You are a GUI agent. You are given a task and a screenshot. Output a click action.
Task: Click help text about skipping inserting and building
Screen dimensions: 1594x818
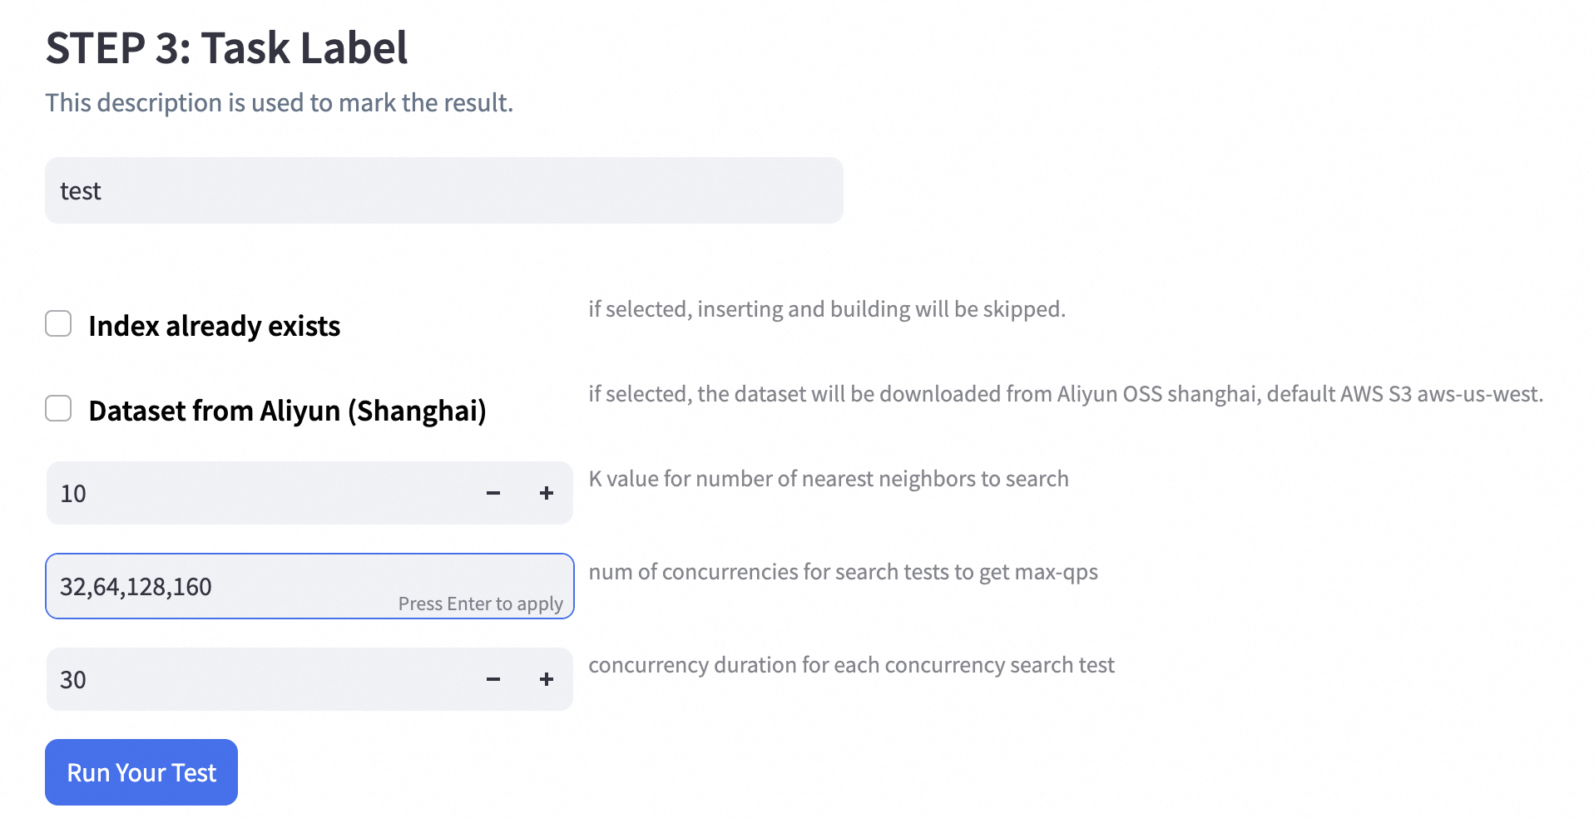pos(826,309)
